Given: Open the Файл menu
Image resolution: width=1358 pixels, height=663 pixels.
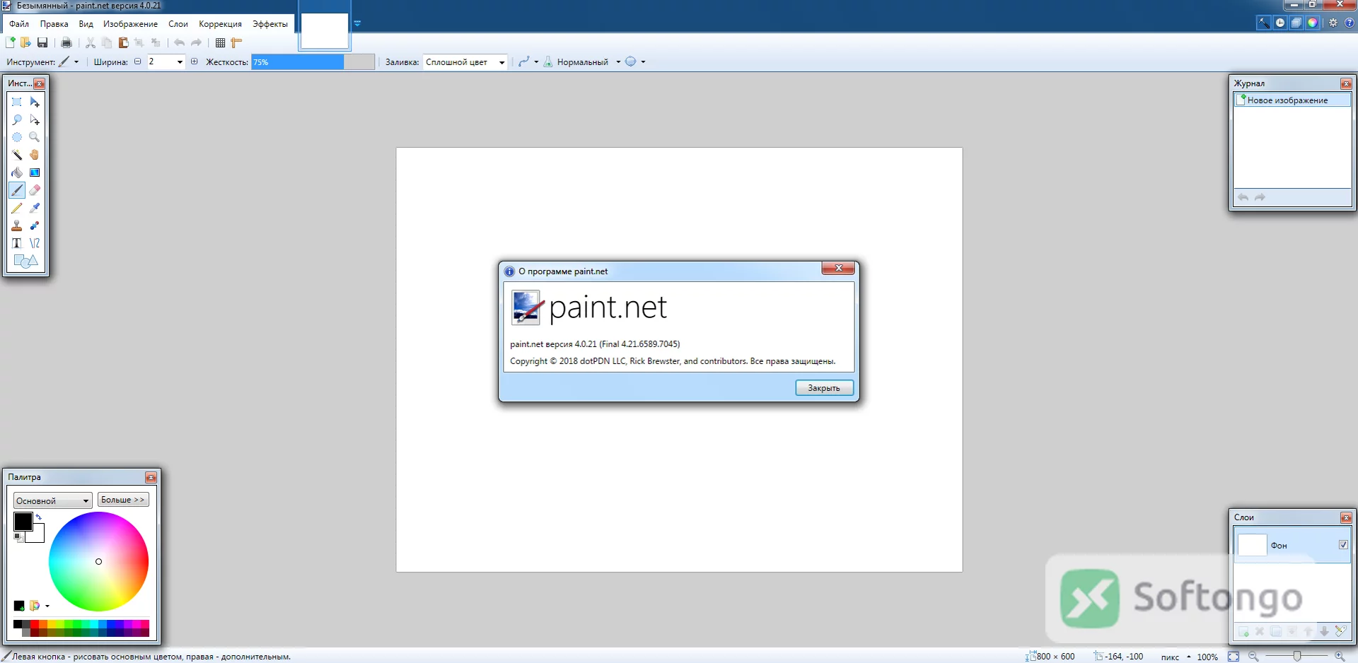Looking at the screenshot, I should (x=19, y=24).
